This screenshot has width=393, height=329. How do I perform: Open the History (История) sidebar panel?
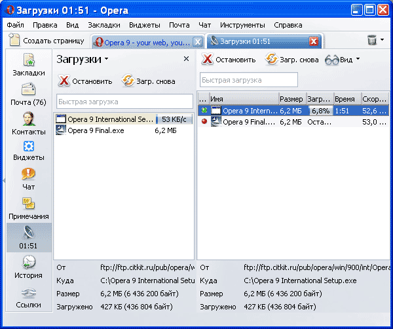point(29,267)
